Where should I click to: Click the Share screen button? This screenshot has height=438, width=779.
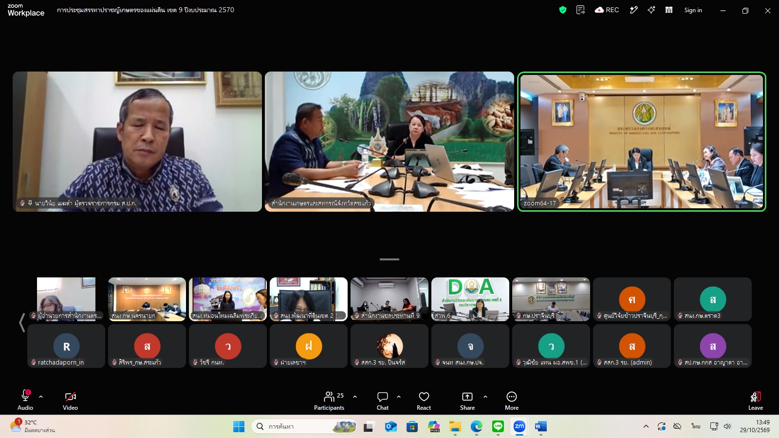[467, 401]
